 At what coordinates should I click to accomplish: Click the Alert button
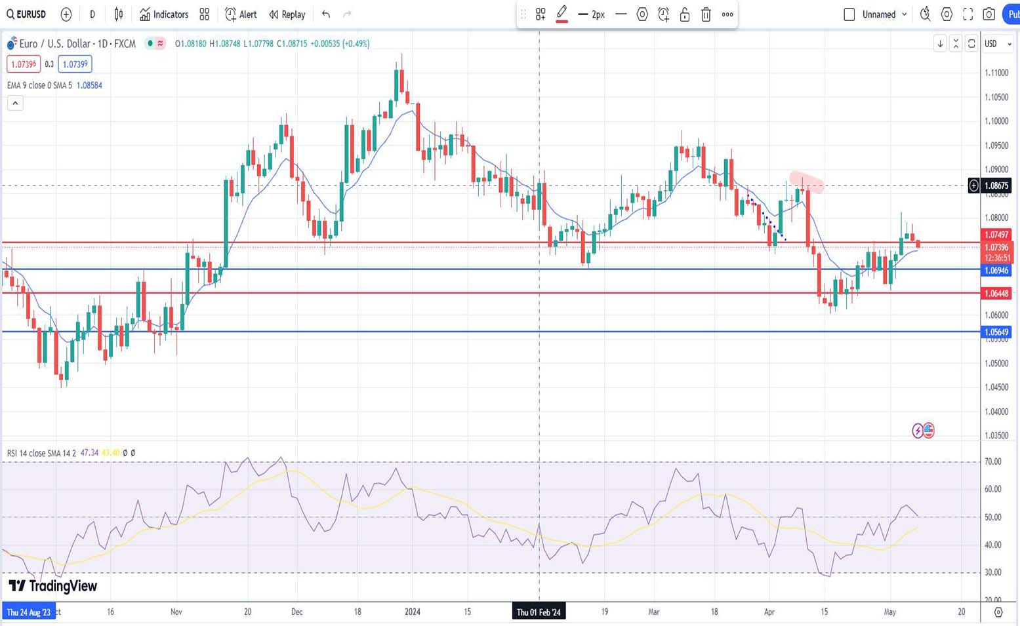click(241, 14)
